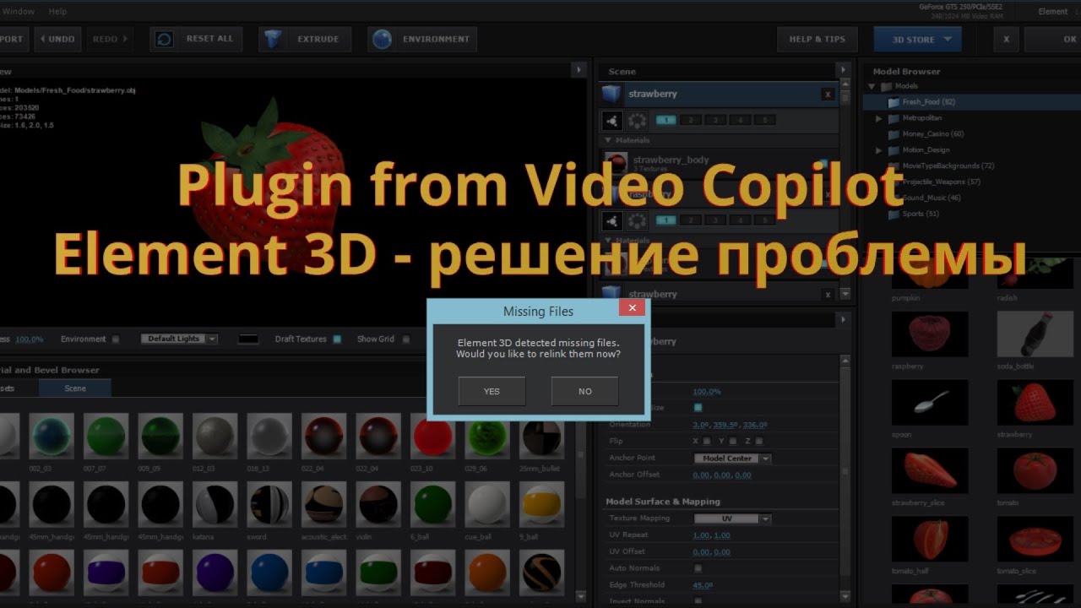Select the strawberry_slice model thumbnail
Image resolution: width=1081 pixels, height=608 pixels.
930,470
